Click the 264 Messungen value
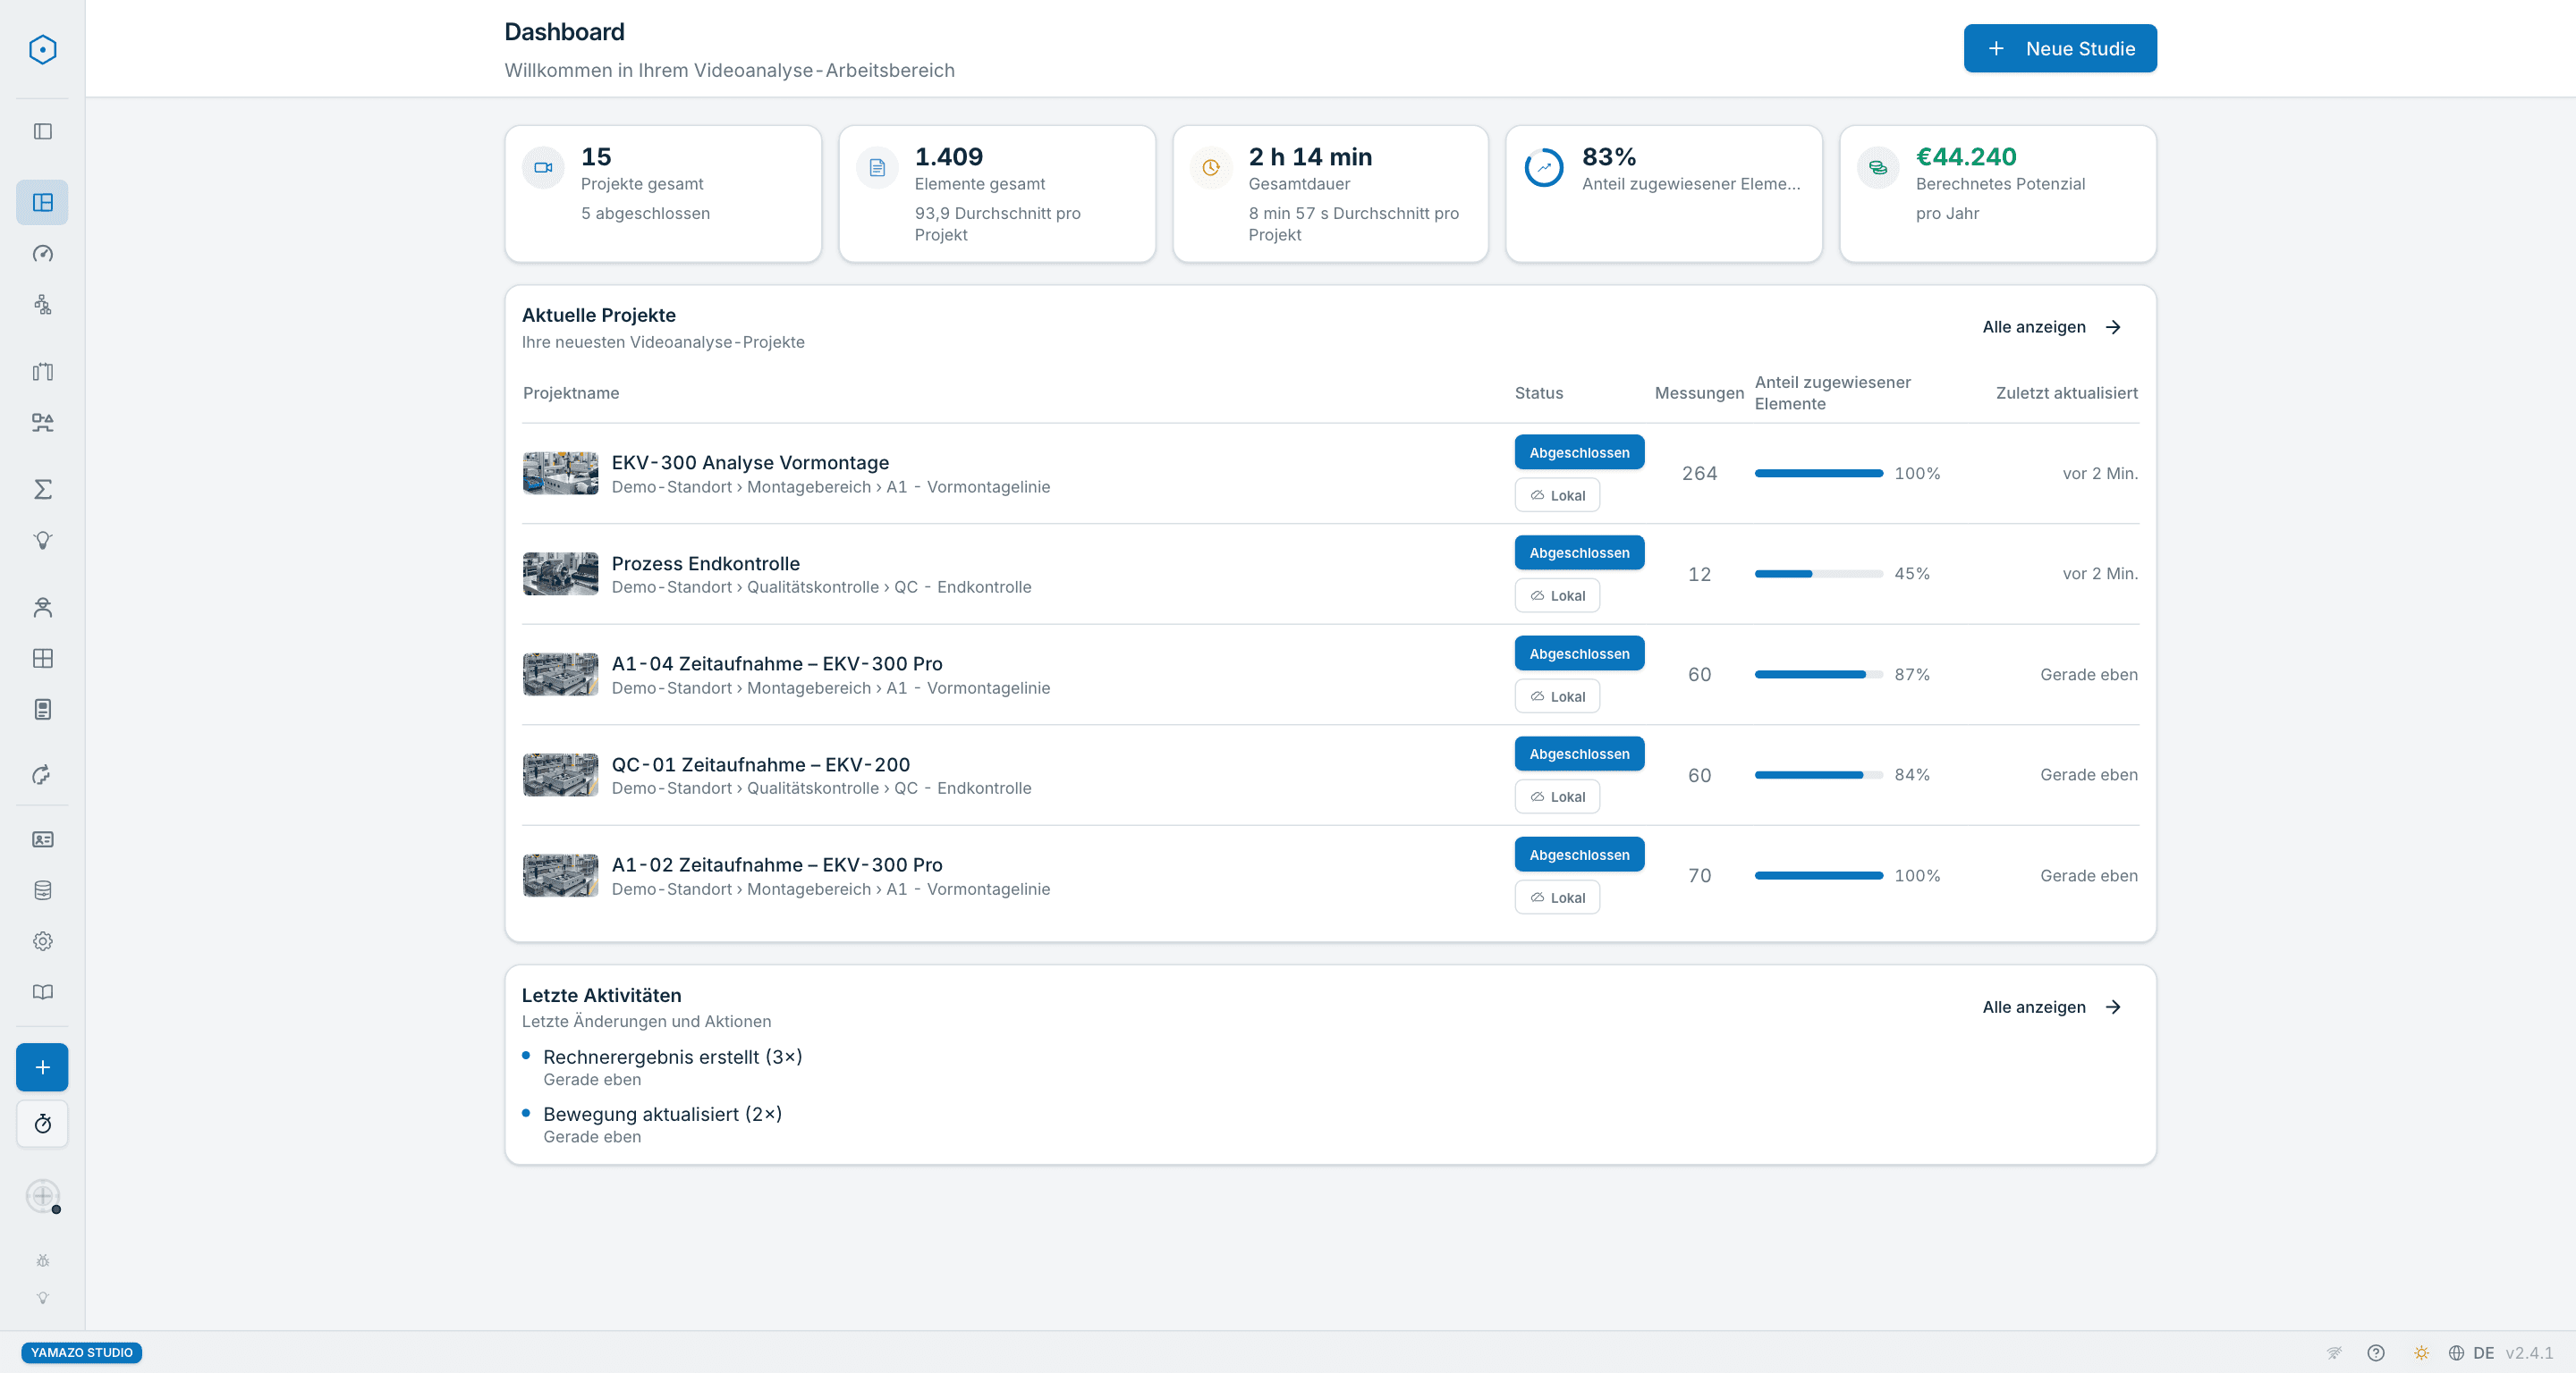 1699,474
